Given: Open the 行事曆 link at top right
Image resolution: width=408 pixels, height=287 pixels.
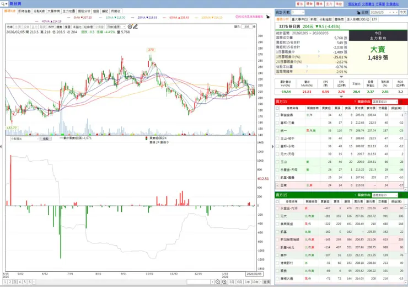Looking at the screenshot, I should 380,4.
